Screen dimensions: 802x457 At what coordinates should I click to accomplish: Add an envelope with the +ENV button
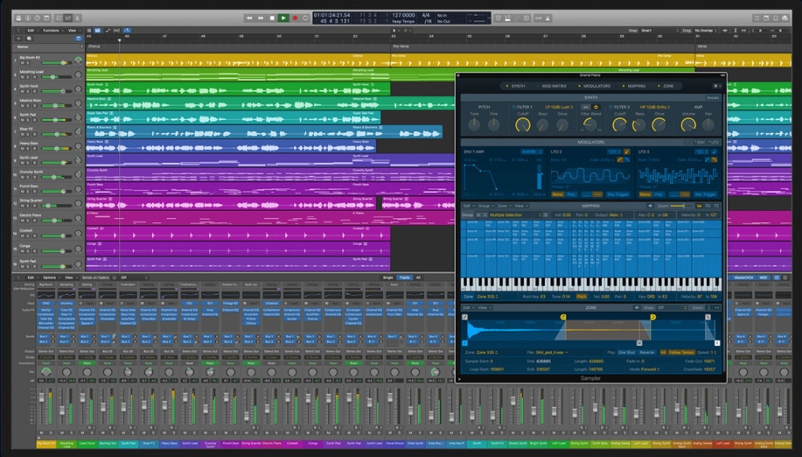pyautogui.click(x=701, y=143)
